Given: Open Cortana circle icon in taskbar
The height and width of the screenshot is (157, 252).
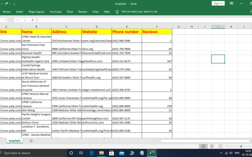Looking at the screenshot, I should click(71, 153).
